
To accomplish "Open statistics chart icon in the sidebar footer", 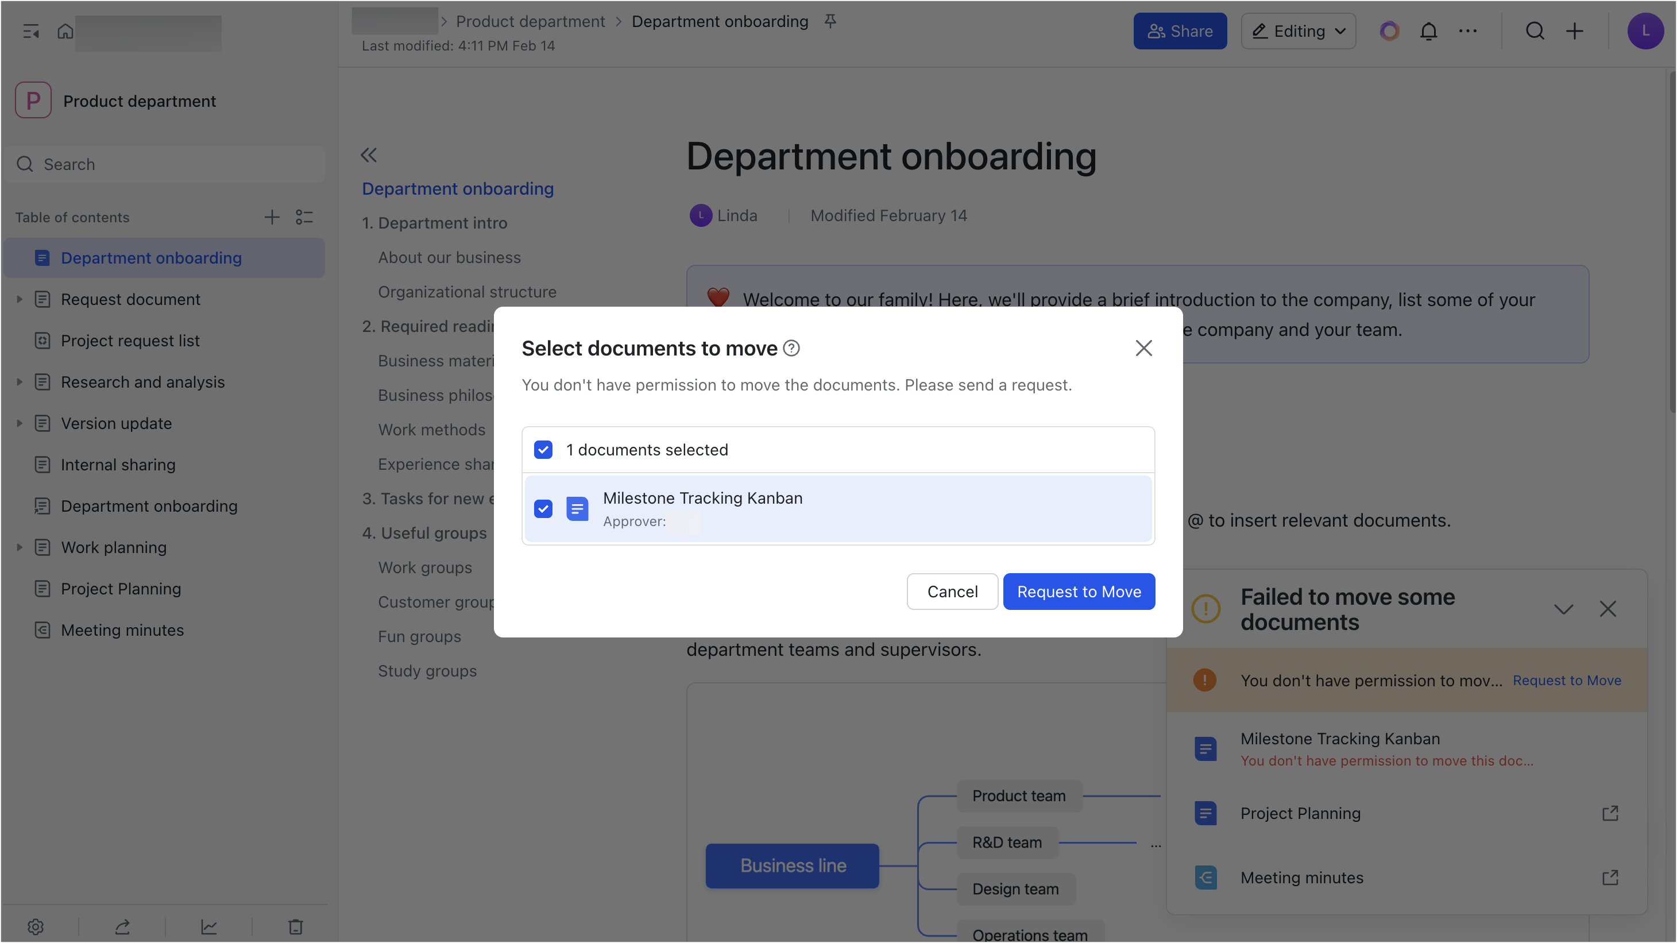I will point(209,926).
